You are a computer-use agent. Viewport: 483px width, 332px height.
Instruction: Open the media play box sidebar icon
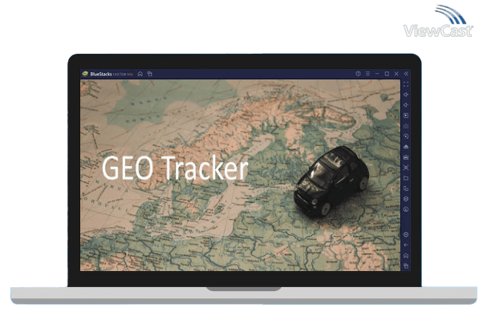pos(406,115)
